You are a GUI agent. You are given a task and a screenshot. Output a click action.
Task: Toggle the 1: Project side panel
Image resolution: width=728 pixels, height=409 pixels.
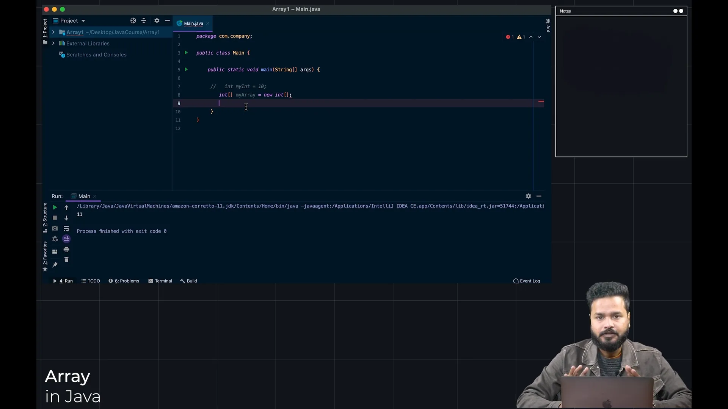(x=45, y=28)
